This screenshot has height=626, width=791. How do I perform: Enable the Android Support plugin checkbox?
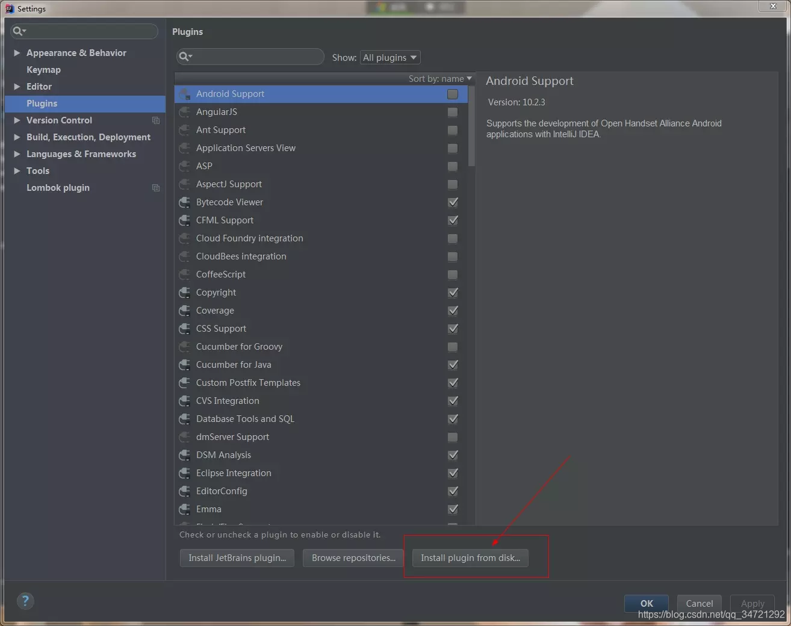(453, 94)
